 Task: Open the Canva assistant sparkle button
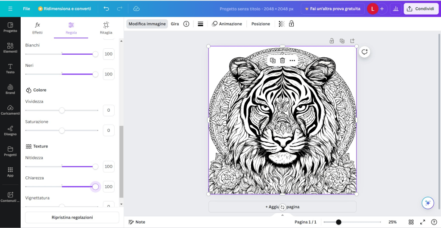(x=428, y=203)
